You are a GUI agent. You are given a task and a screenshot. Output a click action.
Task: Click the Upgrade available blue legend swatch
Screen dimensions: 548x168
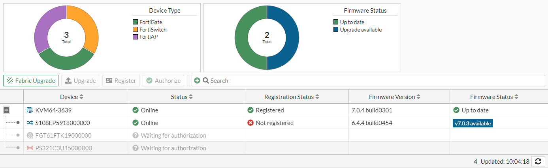coord(336,30)
